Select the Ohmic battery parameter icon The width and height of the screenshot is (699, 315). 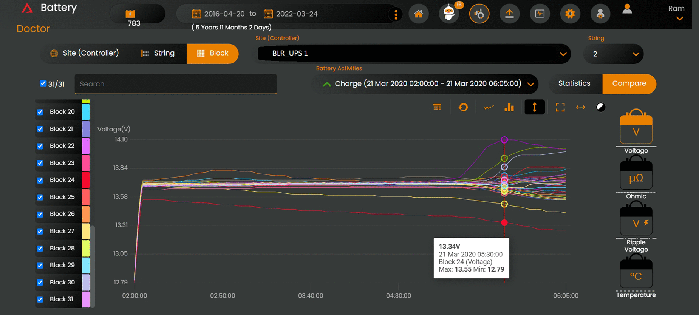click(x=636, y=174)
